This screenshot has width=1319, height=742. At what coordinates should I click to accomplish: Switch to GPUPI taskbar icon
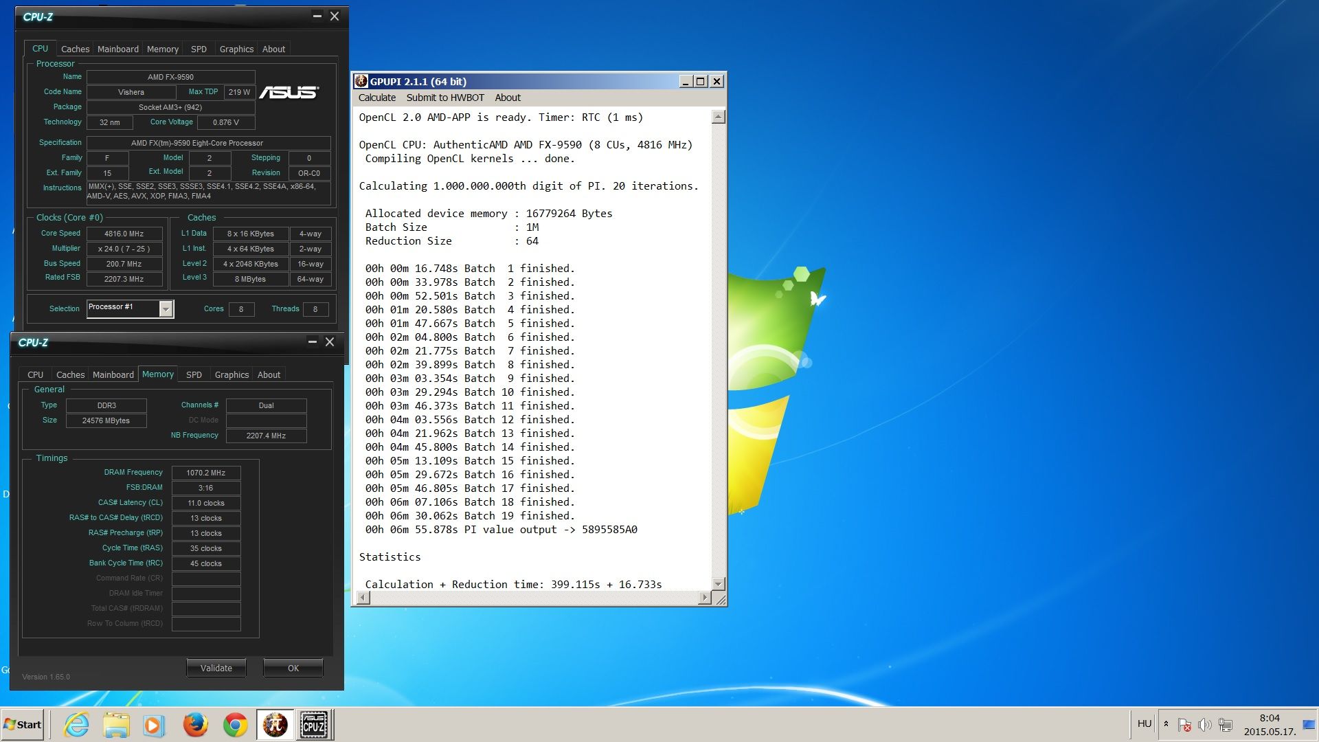coord(275,725)
